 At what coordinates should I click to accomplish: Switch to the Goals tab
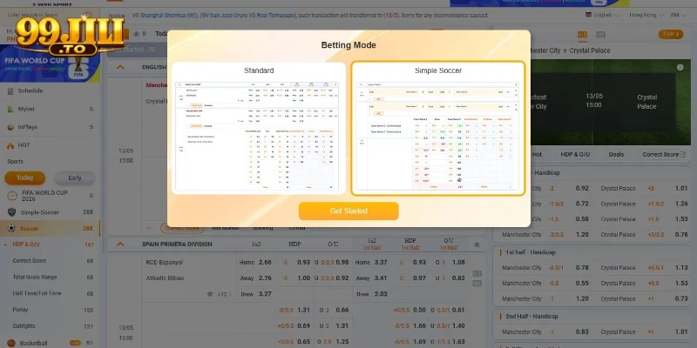pyautogui.click(x=616, y=155)
